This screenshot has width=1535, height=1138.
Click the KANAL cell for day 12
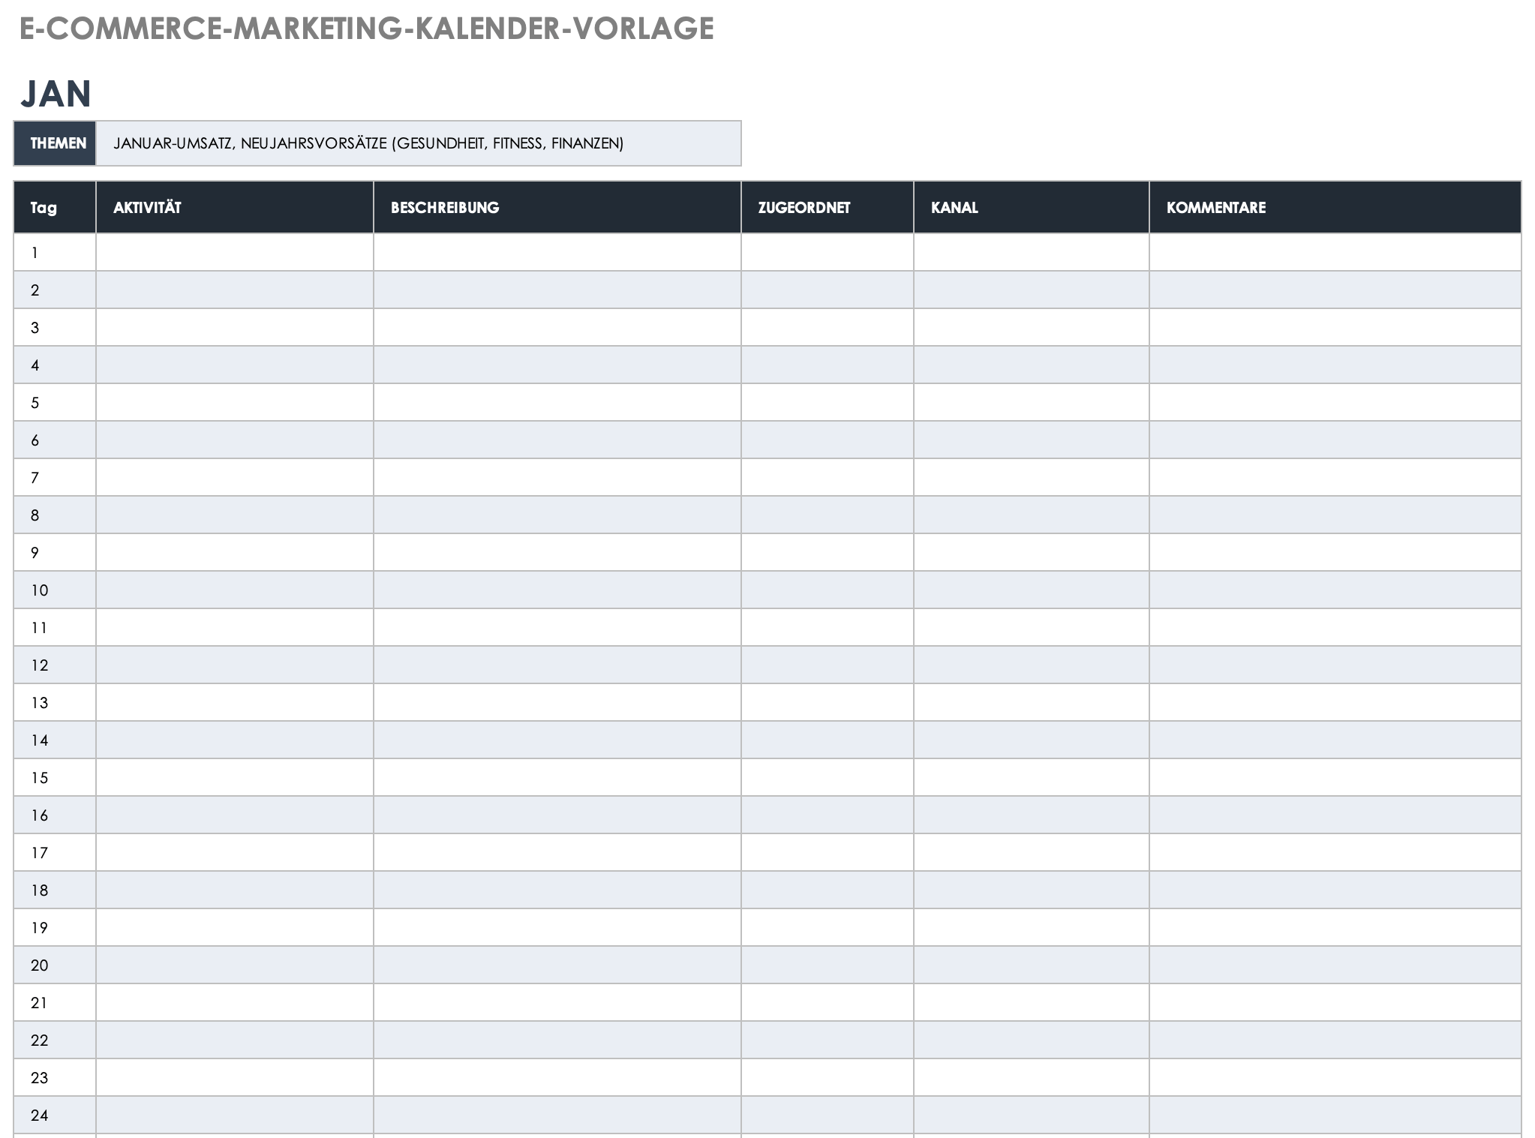[x=1032, y=665]
